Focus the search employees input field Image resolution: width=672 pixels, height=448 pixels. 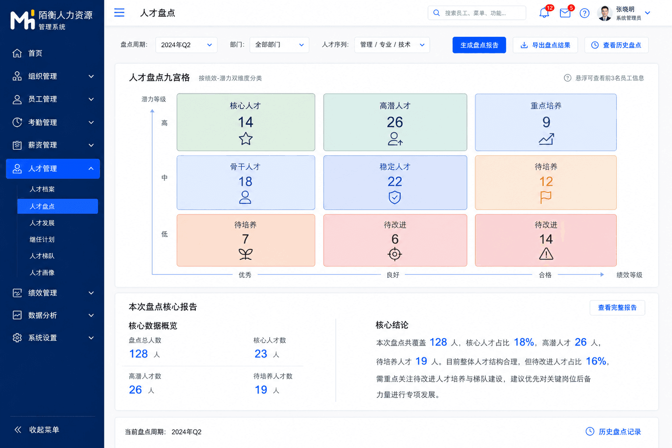[x=477, y=13]
